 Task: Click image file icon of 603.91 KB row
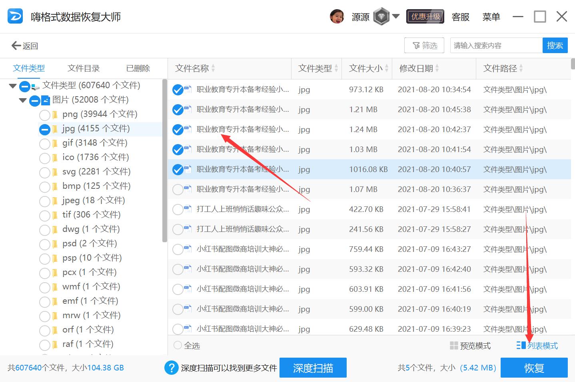pos(188,288)
